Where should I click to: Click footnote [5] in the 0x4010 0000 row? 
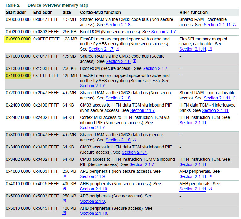[210, 189]
